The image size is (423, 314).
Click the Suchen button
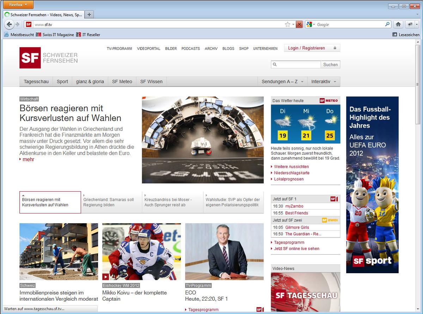[331, 65]
